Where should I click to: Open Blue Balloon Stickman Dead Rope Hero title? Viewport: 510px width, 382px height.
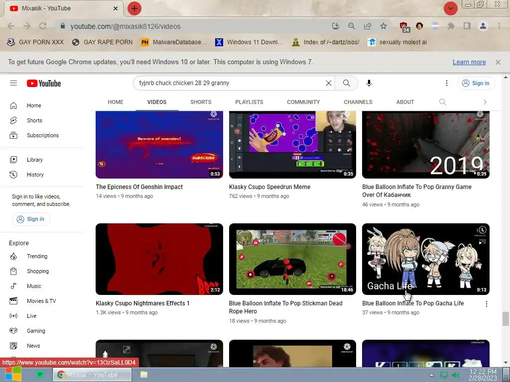coord(285,307)
